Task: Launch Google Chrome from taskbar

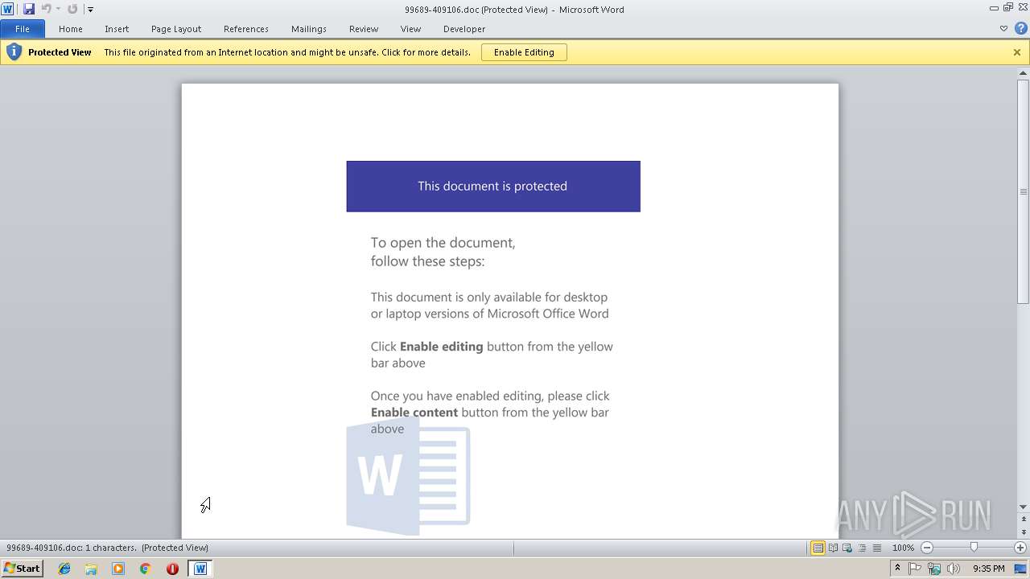Action: coord(145,569)
